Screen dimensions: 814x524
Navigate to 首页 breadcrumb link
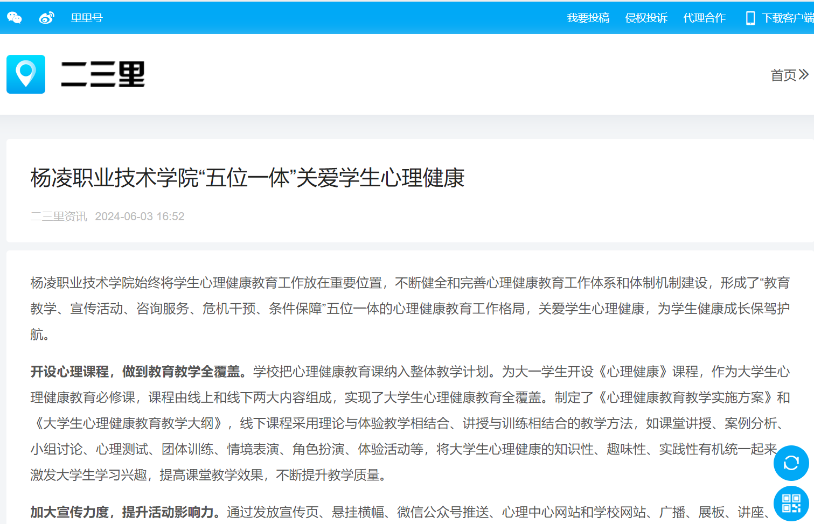point(783,75)
